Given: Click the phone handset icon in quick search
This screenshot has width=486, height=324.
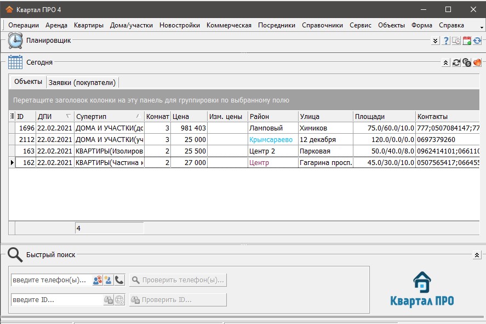Looking at the screenshot, I should coord(119,280).
